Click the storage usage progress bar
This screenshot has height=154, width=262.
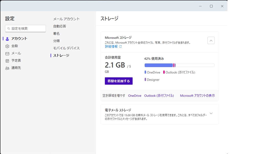pos(179,65)
